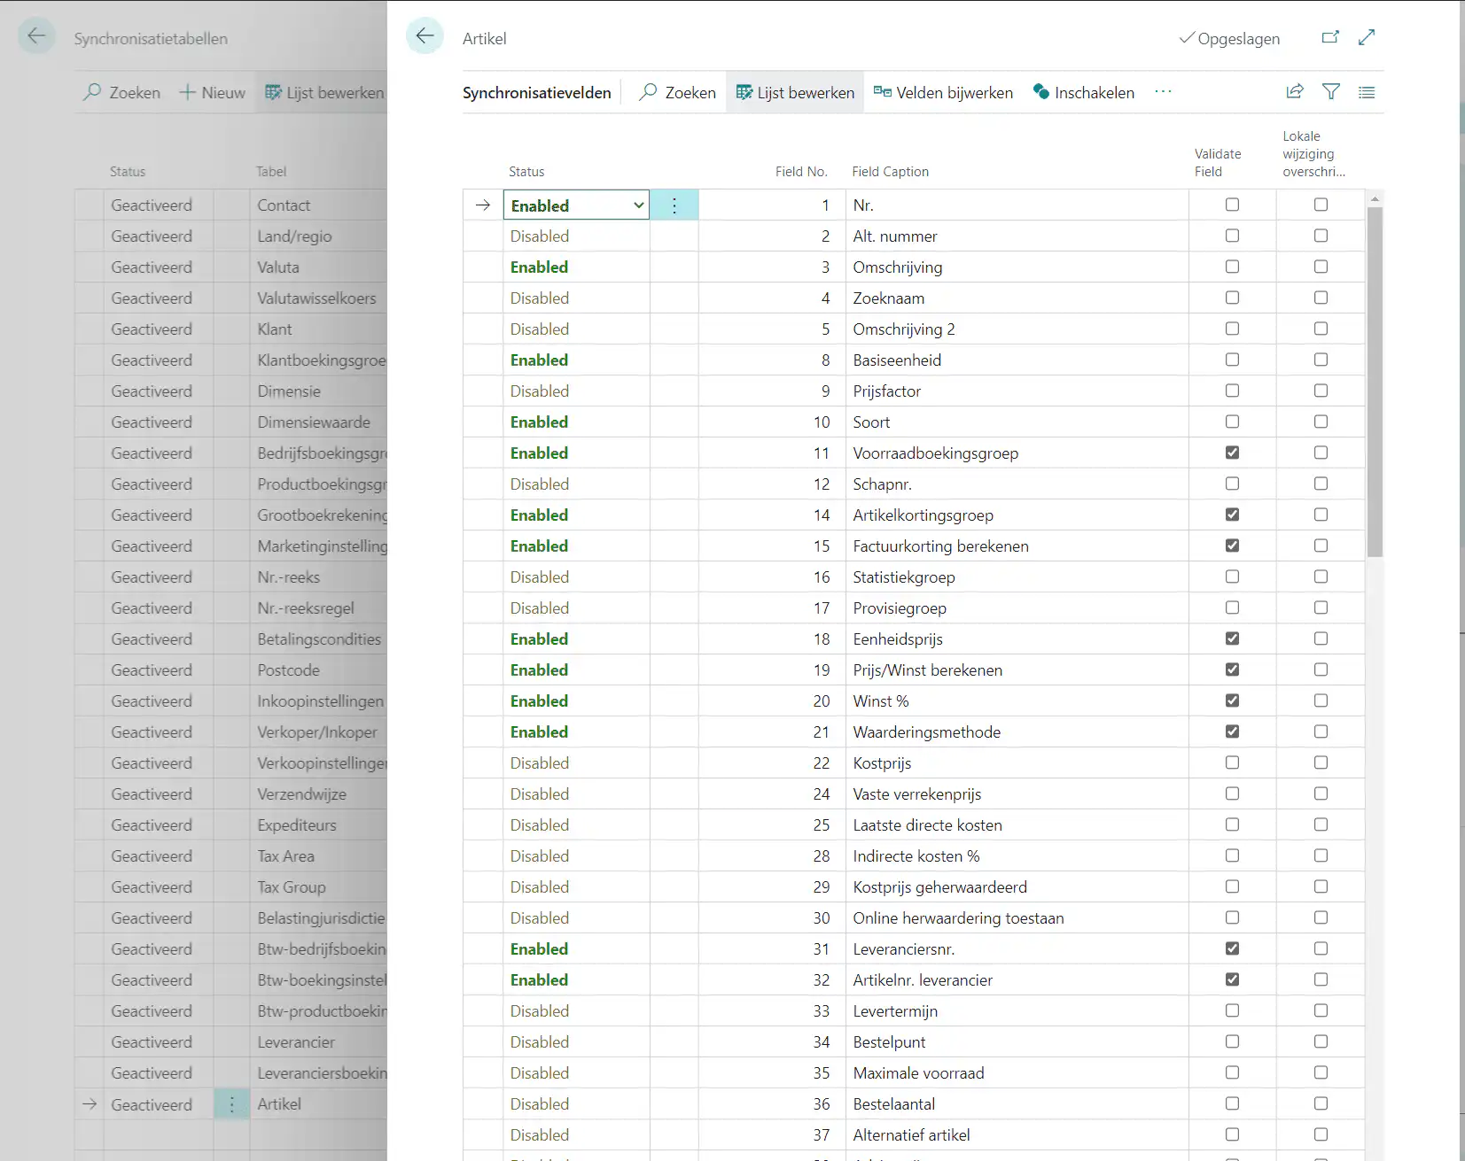Open the filter pane icon
1465x1161 pixels.
point(1330,92)
